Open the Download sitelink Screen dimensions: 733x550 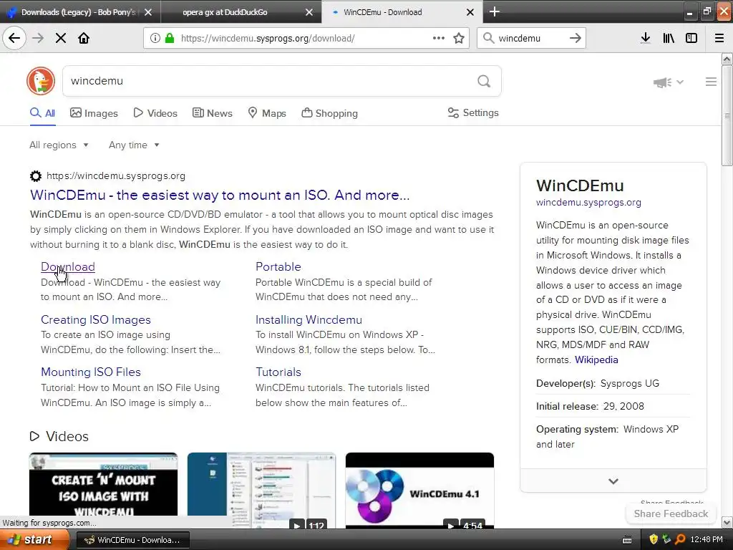68,266
